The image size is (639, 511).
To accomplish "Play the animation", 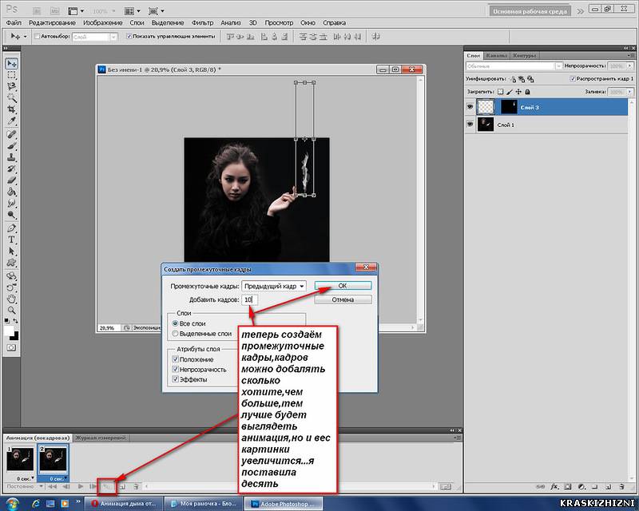I will (81, 486).
